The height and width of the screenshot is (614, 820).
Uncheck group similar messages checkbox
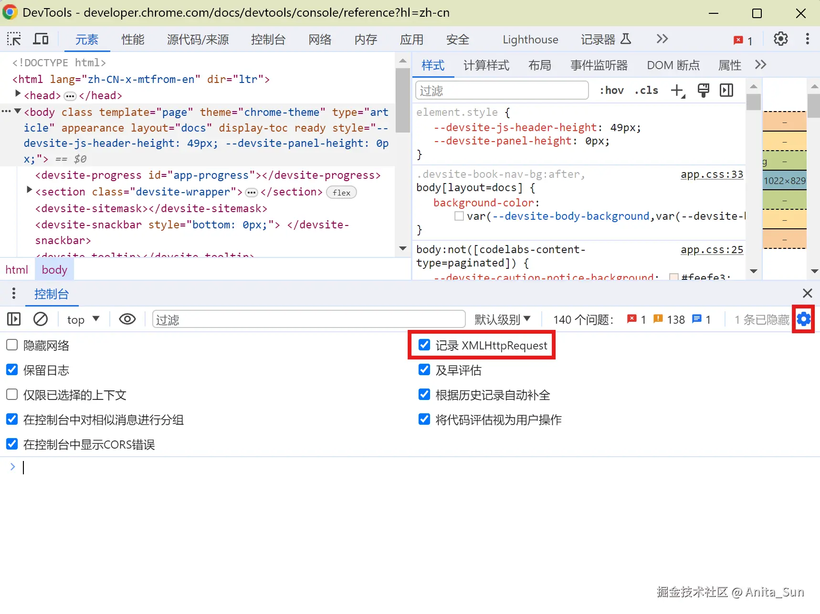(x=12, y=420)
